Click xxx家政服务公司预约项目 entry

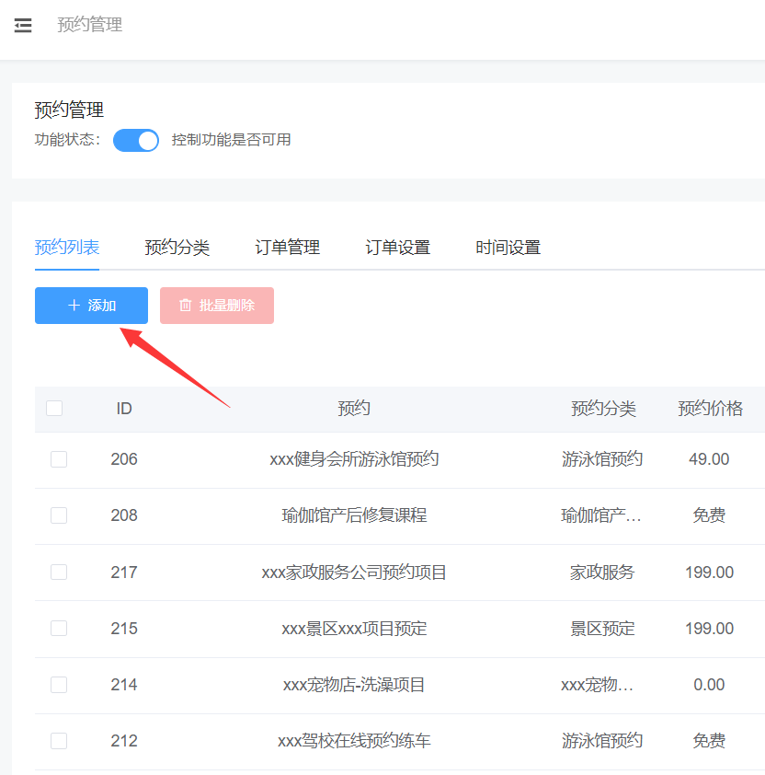pyautogui.click(x=354, y=573)
